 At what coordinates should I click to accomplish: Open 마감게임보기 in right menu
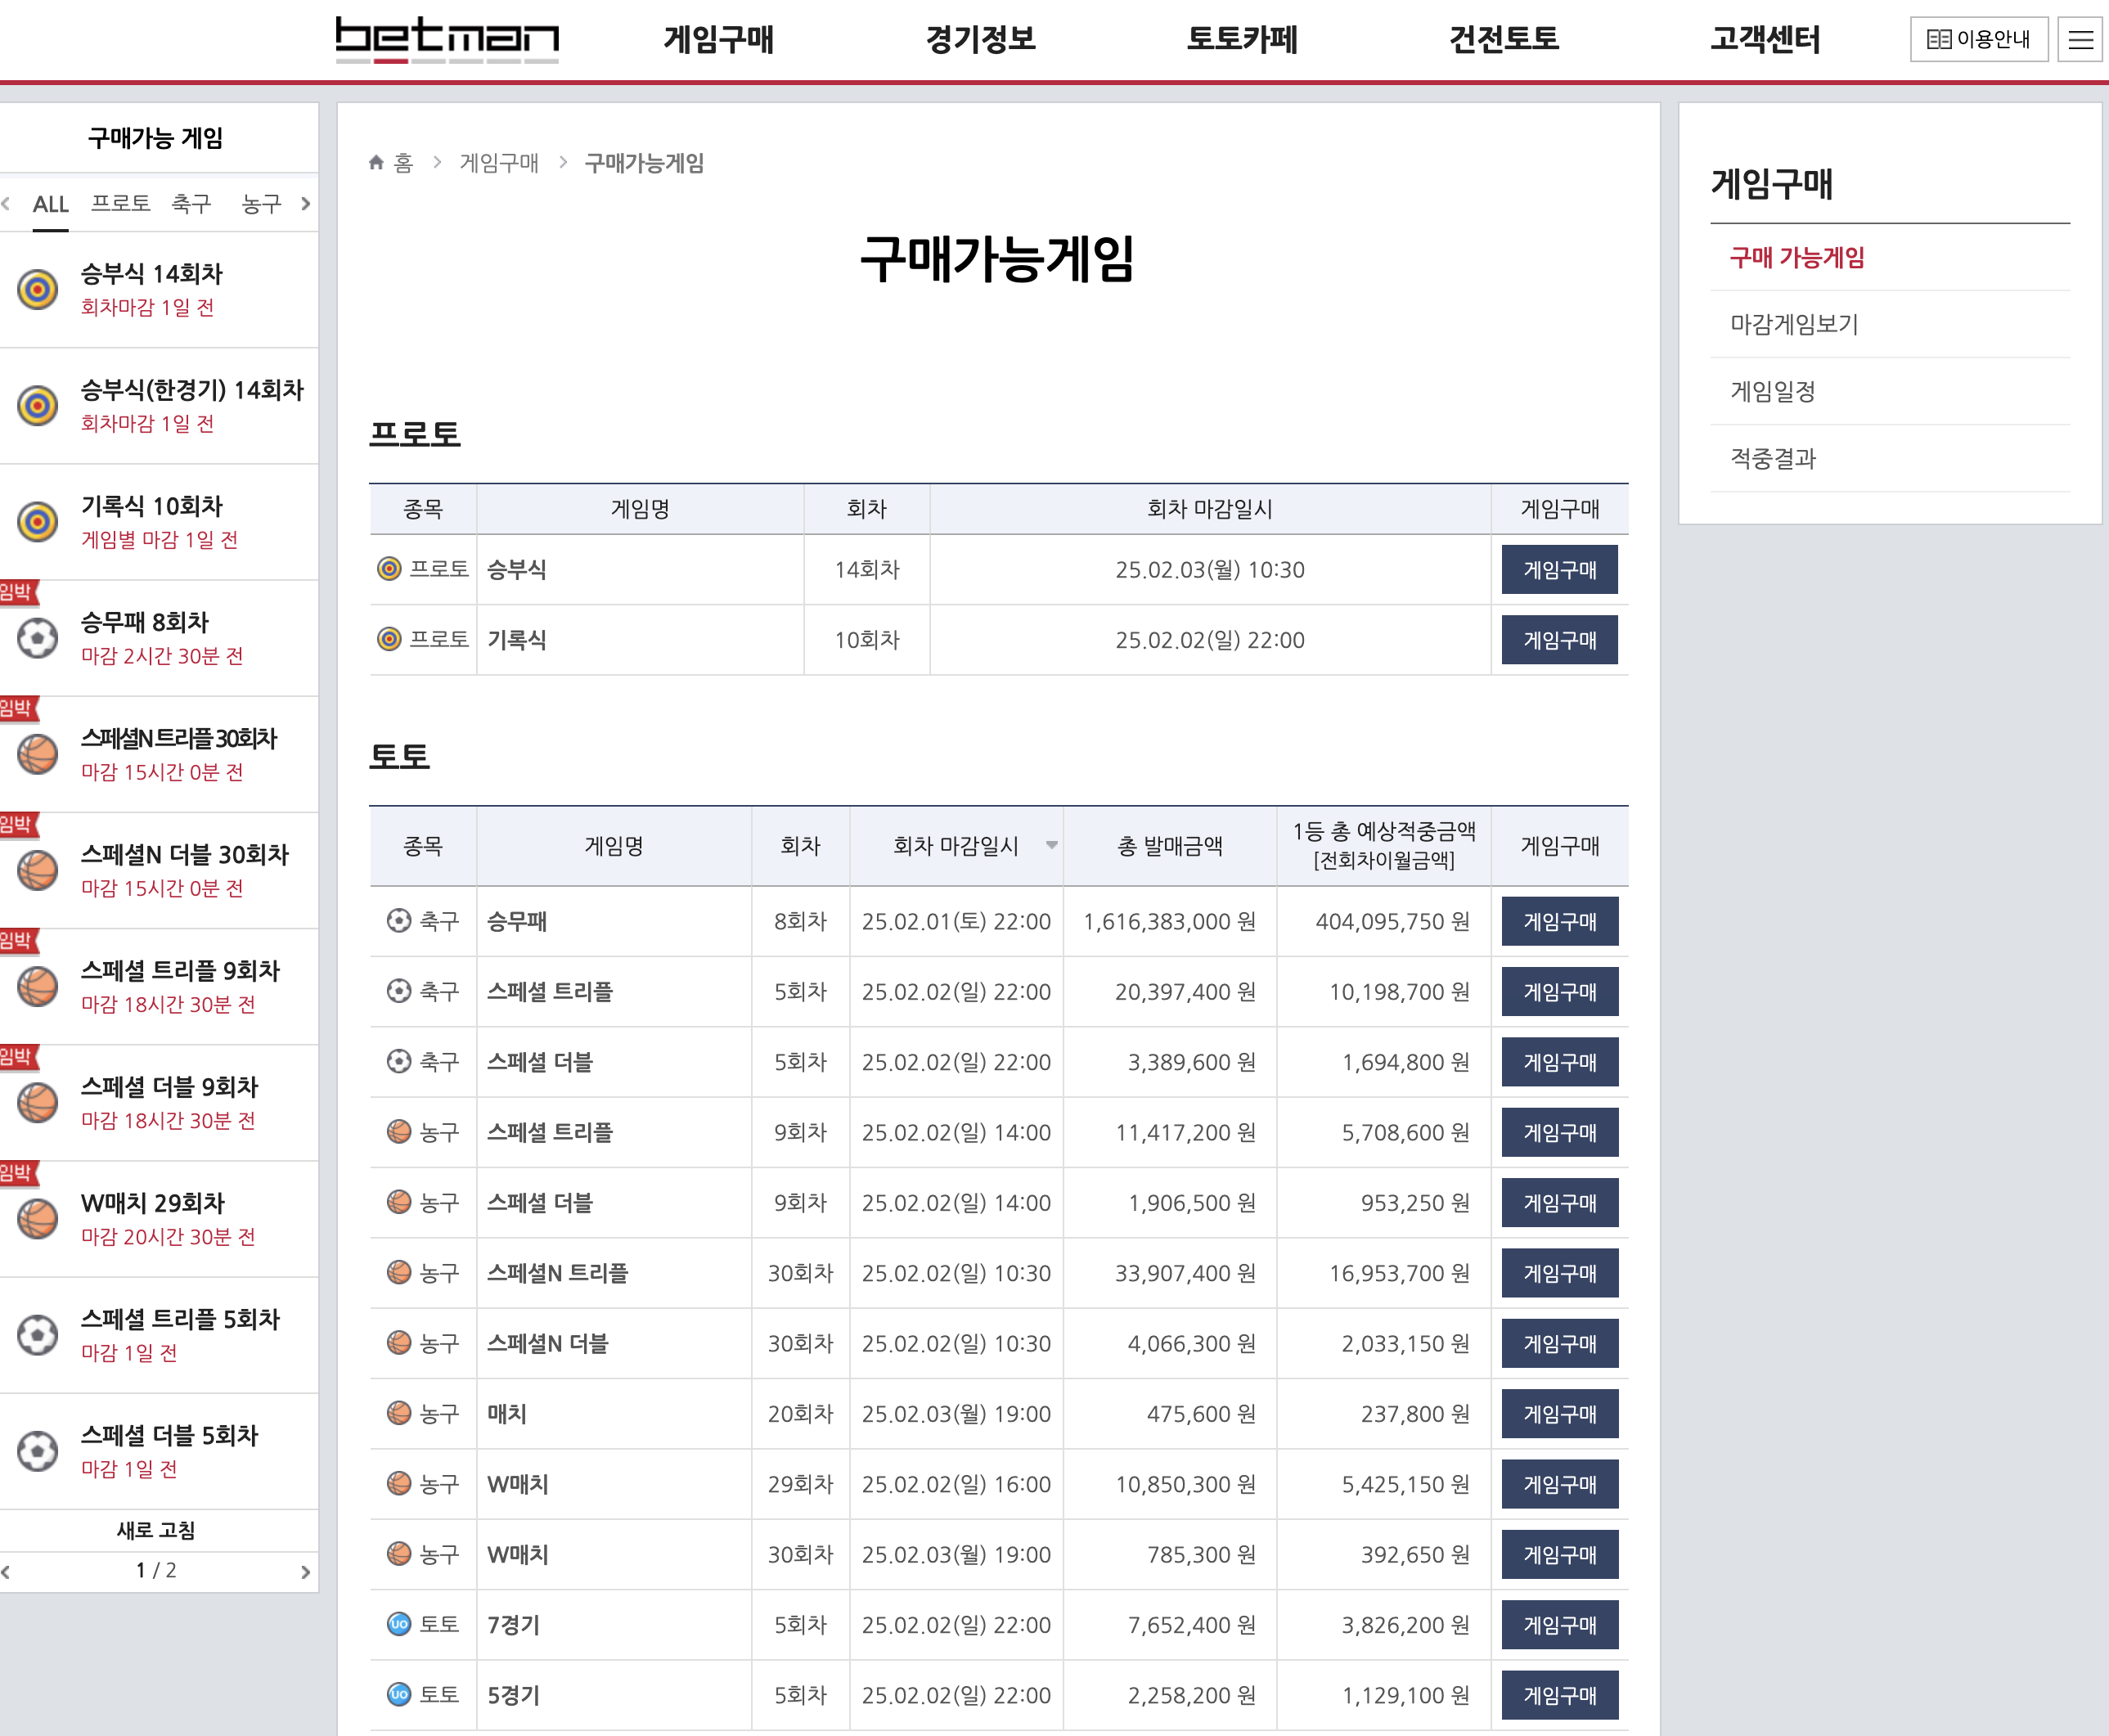pyautogui.click(x=1793, y=324)
